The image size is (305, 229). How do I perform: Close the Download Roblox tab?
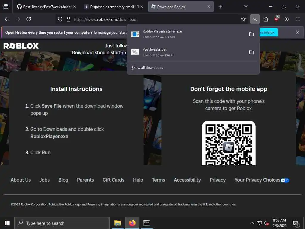pos(209,7)
